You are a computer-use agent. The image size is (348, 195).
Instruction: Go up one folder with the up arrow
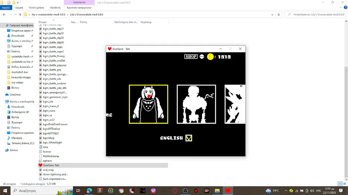20,15
